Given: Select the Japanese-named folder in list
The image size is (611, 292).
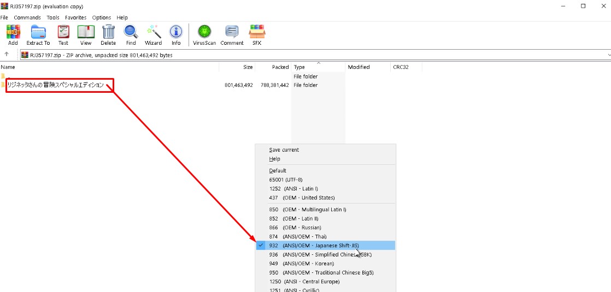Looking at the screenshot, I should [x=55, y=85].
